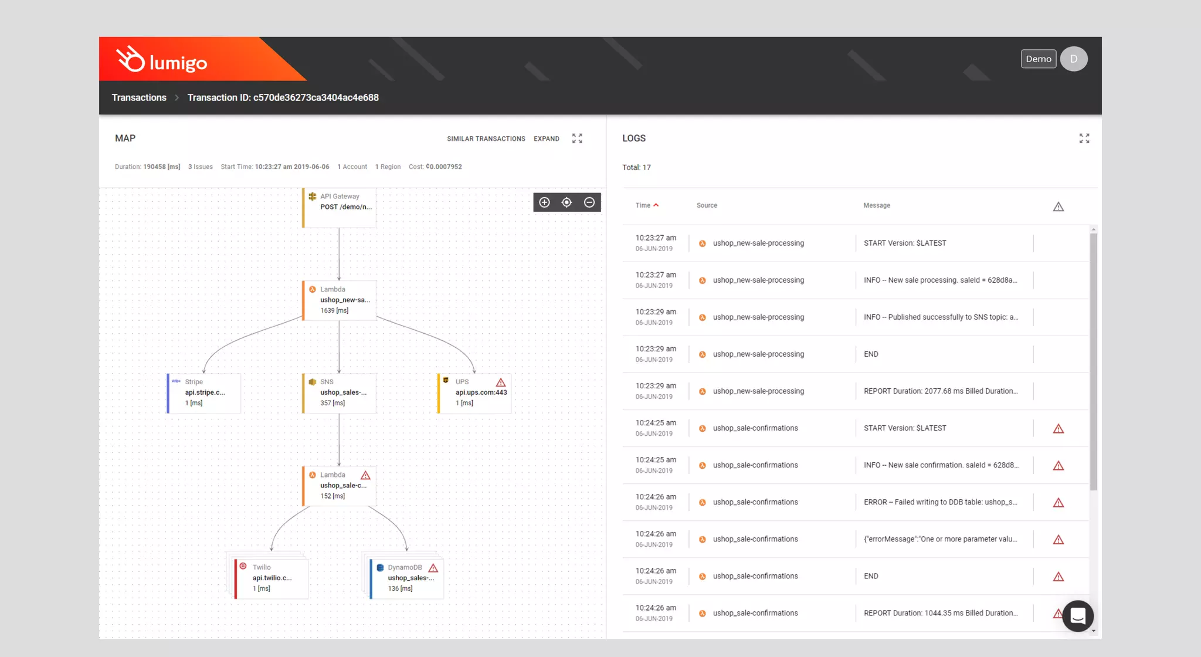
Task: Click the zoom out map control
Action: coord(589,202)
